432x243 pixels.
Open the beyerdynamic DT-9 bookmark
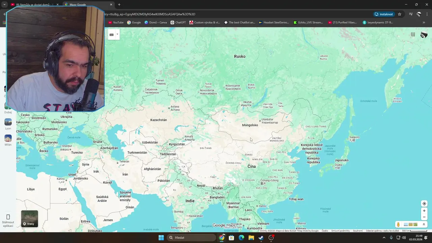378,23
